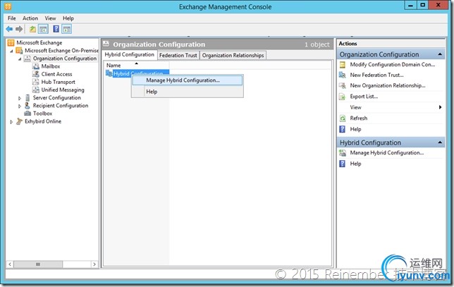Expand the Server Configuration tree node

click(20, 98)
